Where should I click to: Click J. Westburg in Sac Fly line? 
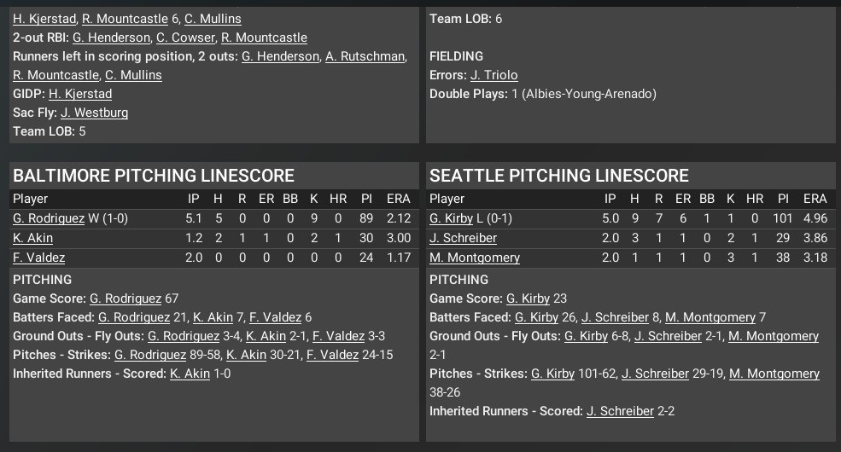[x=94, y=113]
